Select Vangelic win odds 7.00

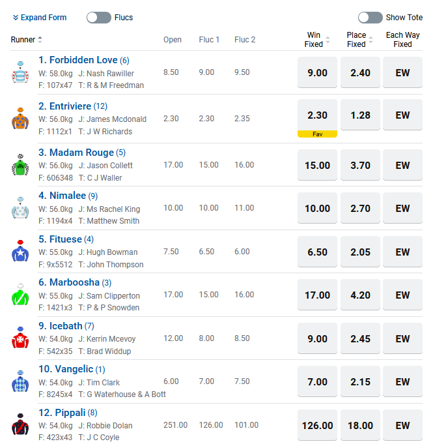tap(317, 382)
